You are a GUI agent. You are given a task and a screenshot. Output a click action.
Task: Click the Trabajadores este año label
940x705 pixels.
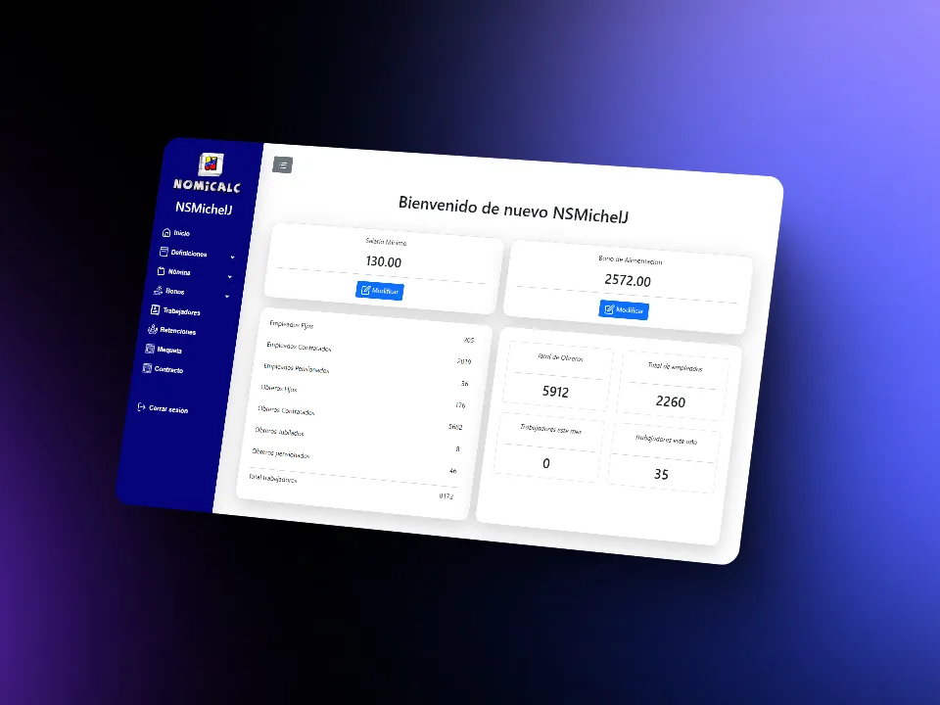point(666,440)
